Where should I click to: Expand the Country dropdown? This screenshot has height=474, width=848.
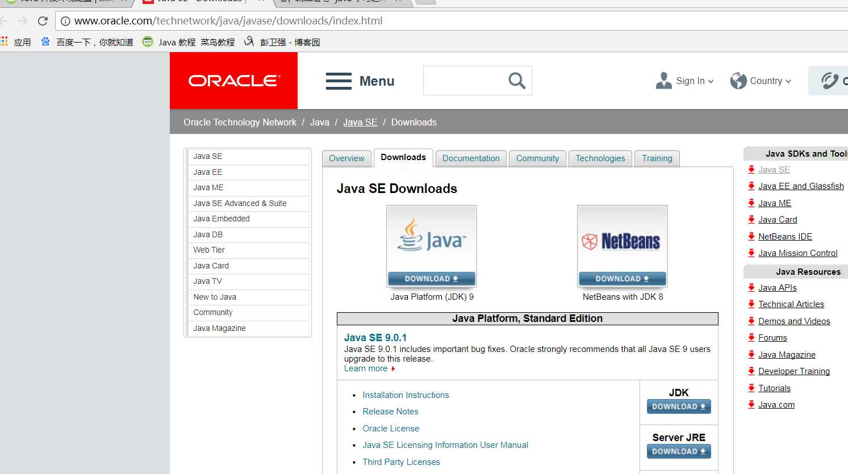point(788,81)
